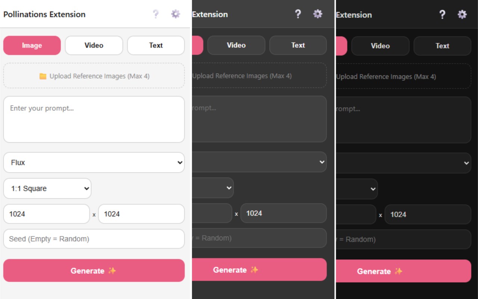Viewport: 478px width, 299px height.
Task: Focus seed field in middle dark-gray panel
Action: 260,238
